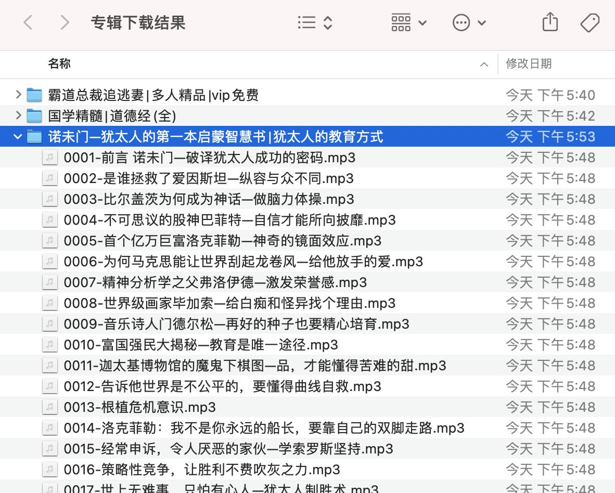Select file name 0007-精神分析学之父弗洛伊德.mp3
This screenshot has height=493, width=615.
point(215,282)
